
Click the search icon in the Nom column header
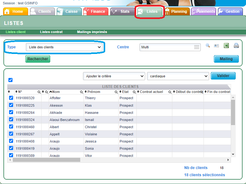coord(81,92)
